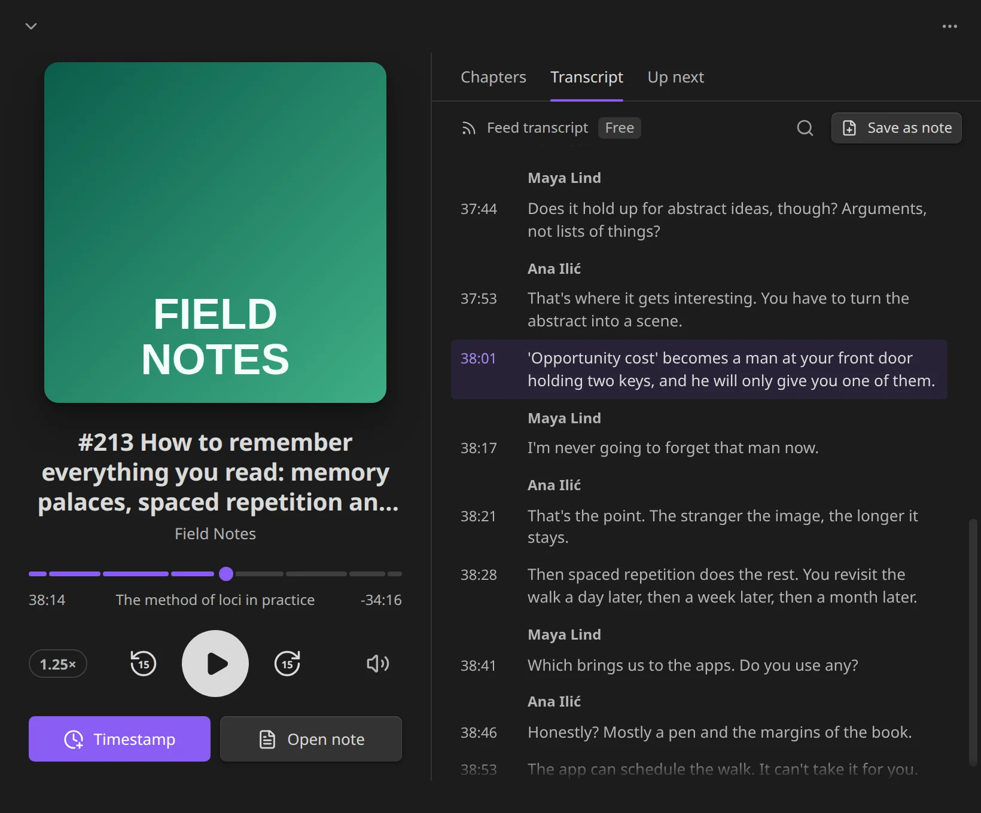The height and width of the screenshot is (813, 981).
Task: Skip forward 15 seconds
Action: 287,664
